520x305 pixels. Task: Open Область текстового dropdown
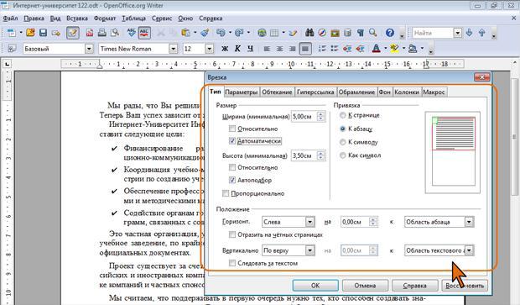(469, 250)
